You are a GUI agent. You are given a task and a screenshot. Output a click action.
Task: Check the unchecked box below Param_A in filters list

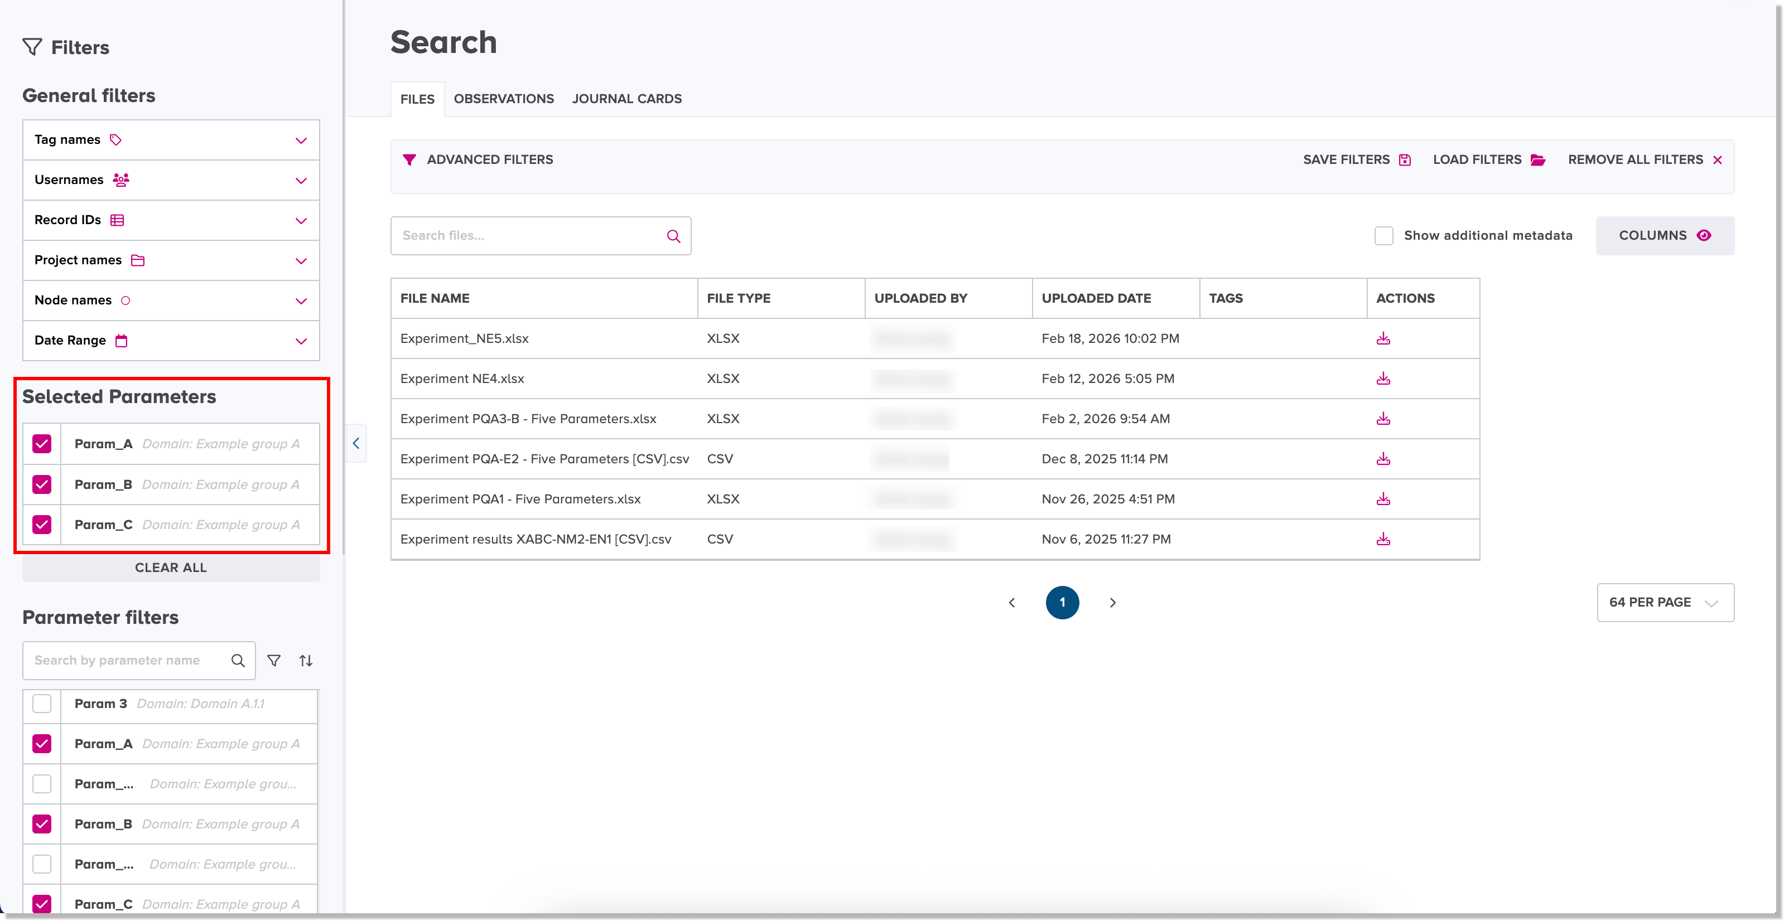coord(41,784)
